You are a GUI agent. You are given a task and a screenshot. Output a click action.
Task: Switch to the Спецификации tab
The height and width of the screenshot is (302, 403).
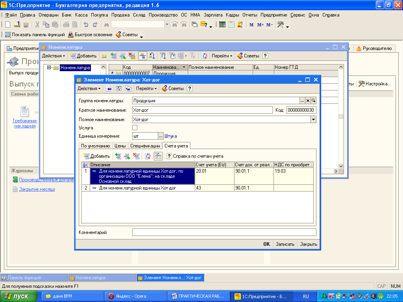[x=145, y=146]
